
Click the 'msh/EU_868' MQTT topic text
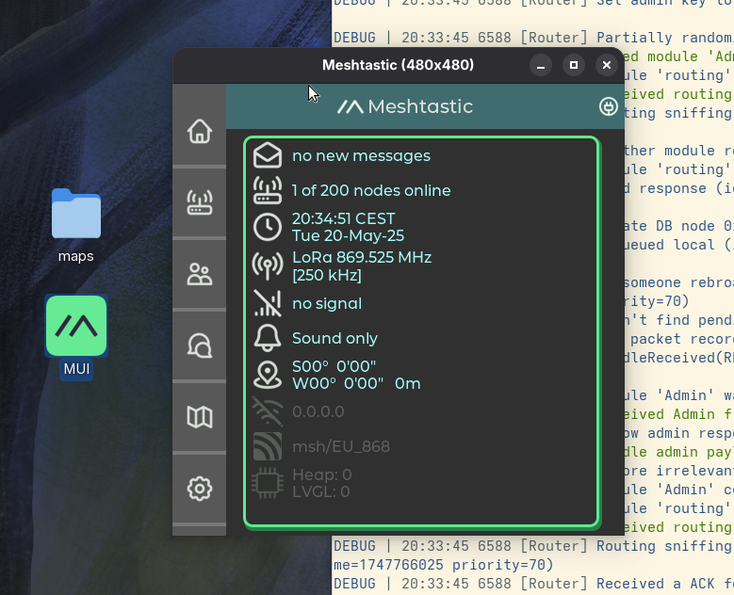coord(341,446)
